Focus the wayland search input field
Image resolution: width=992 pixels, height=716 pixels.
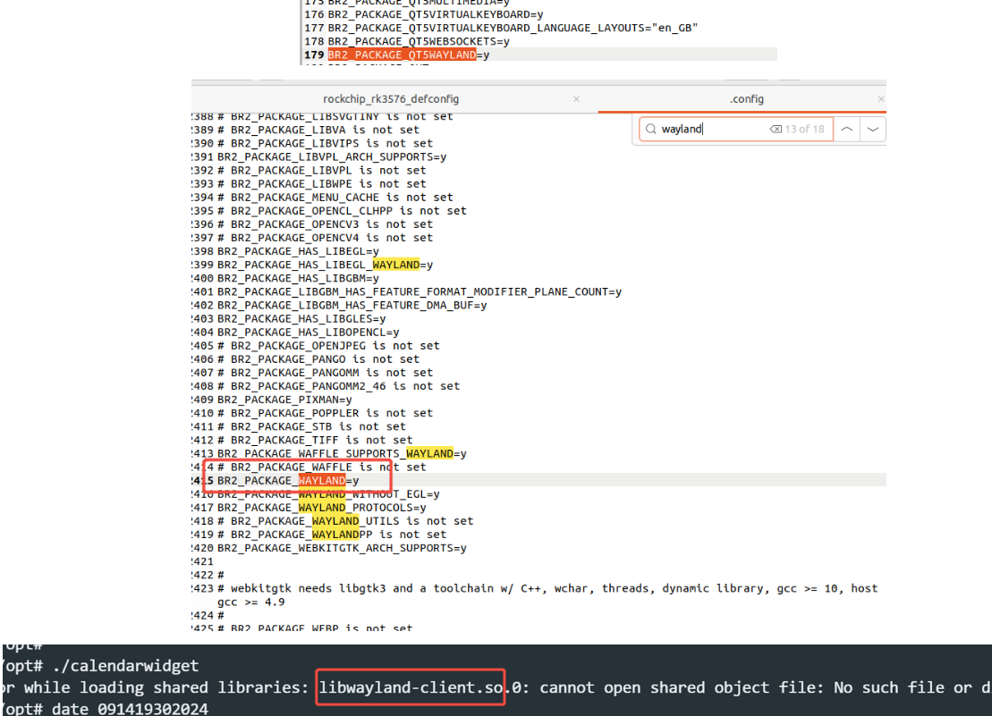(x=711, y=129)
